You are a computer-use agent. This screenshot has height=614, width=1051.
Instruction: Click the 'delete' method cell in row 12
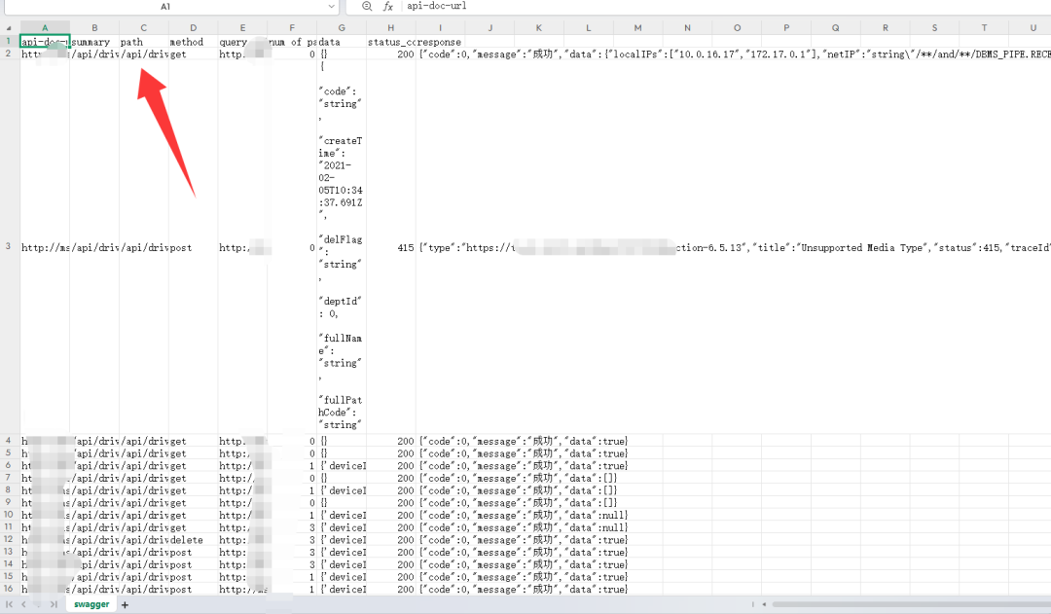pyautogui.click(x=193, y=540)
